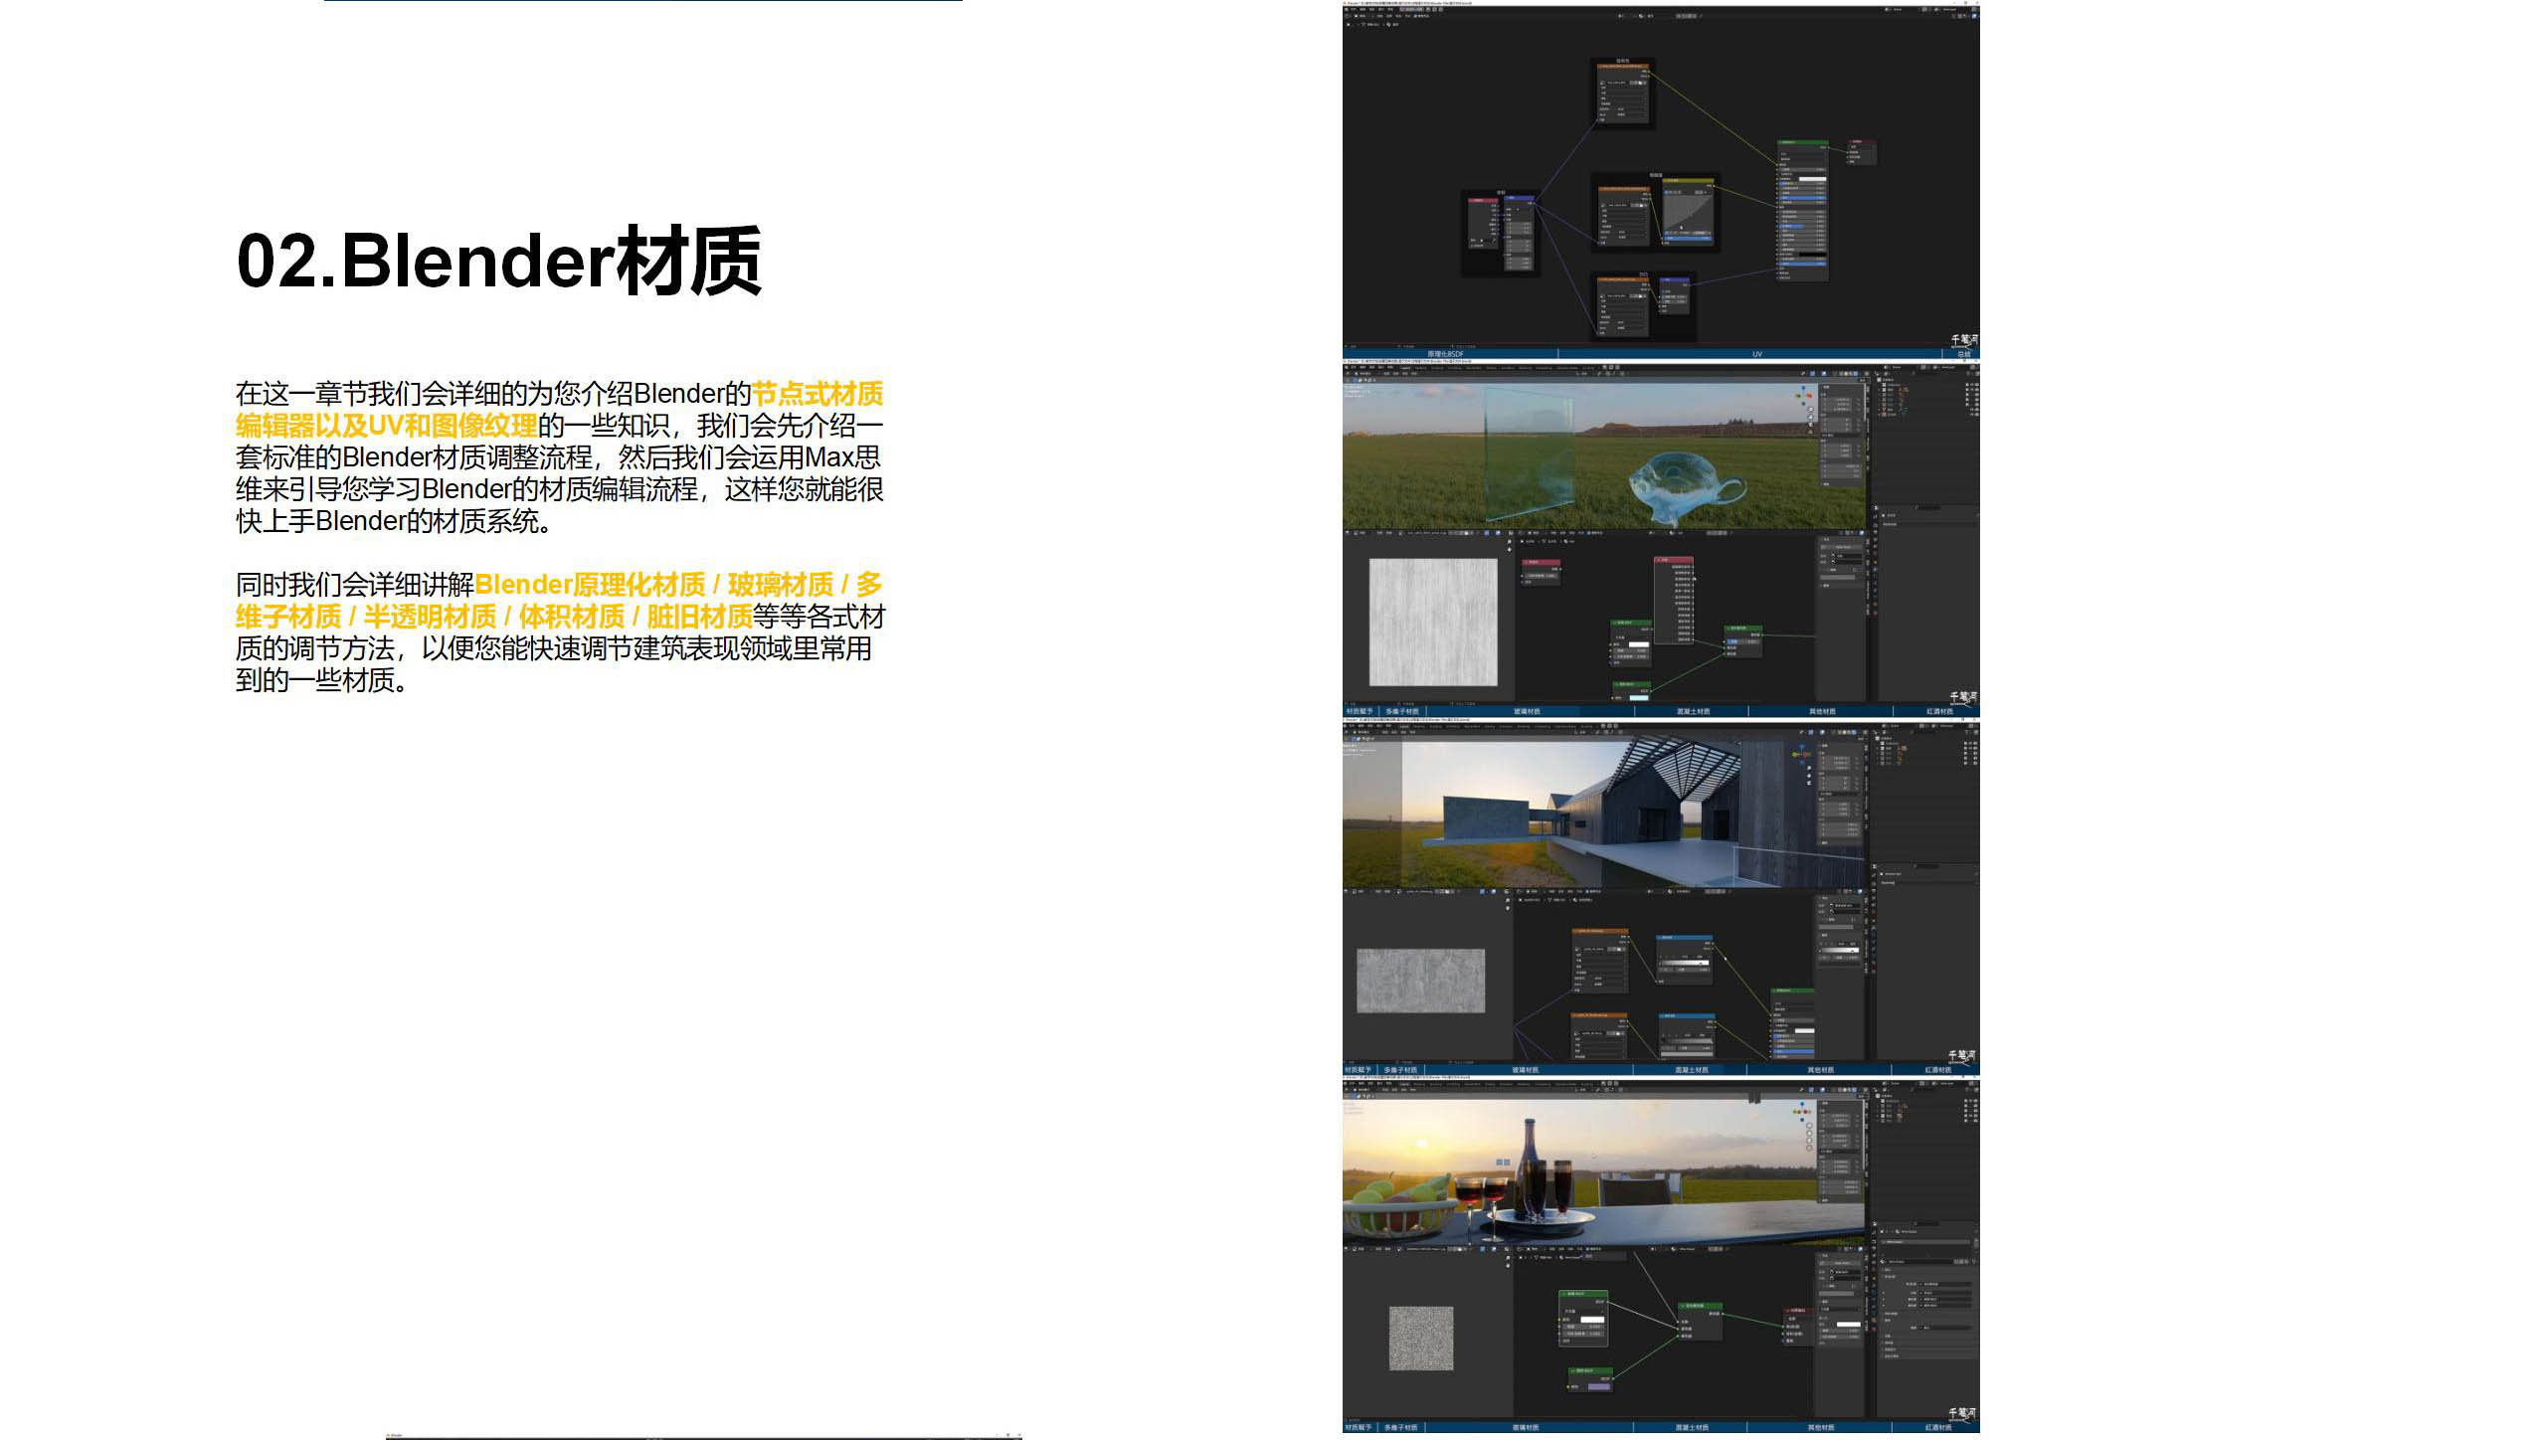
Task: Click the highlighted text "脏旧材质"
Action: [x=699, y=617]
